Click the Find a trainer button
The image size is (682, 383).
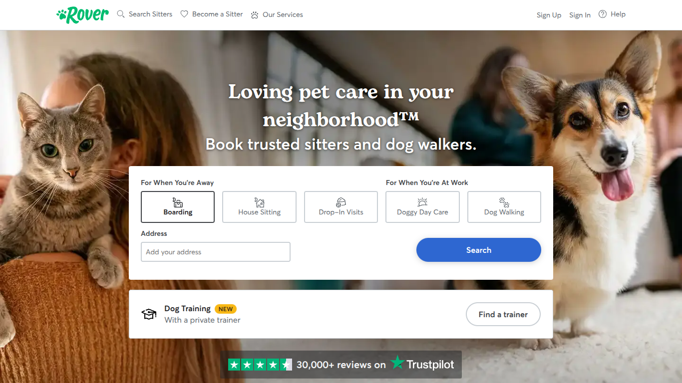tap(503, 314)
